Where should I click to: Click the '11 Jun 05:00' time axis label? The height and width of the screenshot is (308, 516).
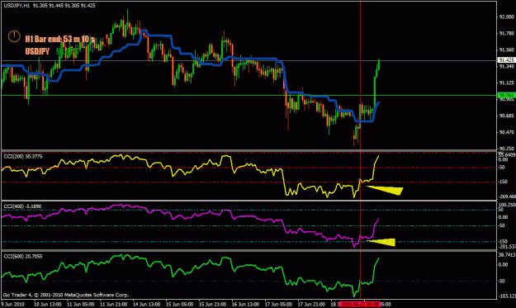point(81,305)
